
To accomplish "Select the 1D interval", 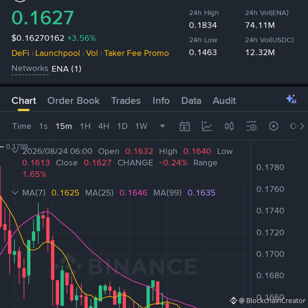I will pos(122,126).
